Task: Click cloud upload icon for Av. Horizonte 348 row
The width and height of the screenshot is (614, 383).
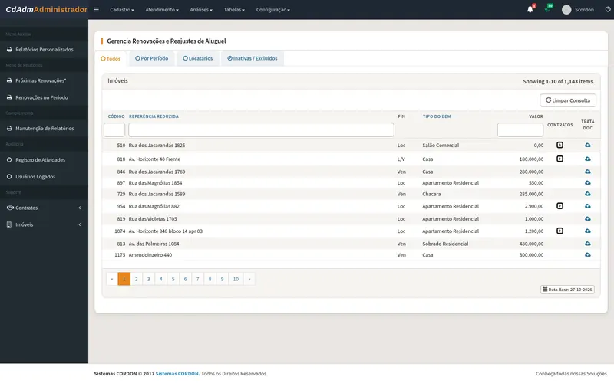Action: [x=587, y=231]
